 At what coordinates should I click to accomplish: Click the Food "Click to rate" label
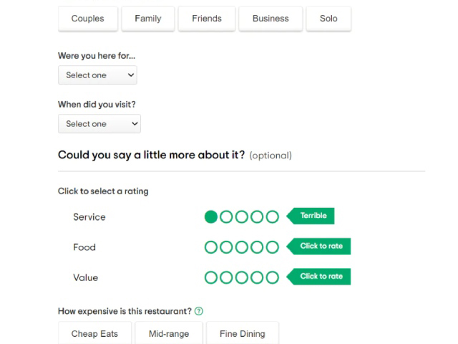click(318, 247)
